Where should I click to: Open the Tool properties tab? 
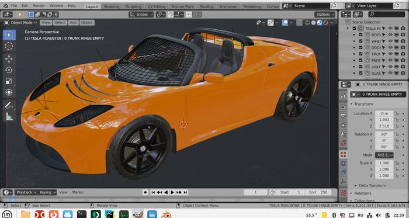coord(344,96)
